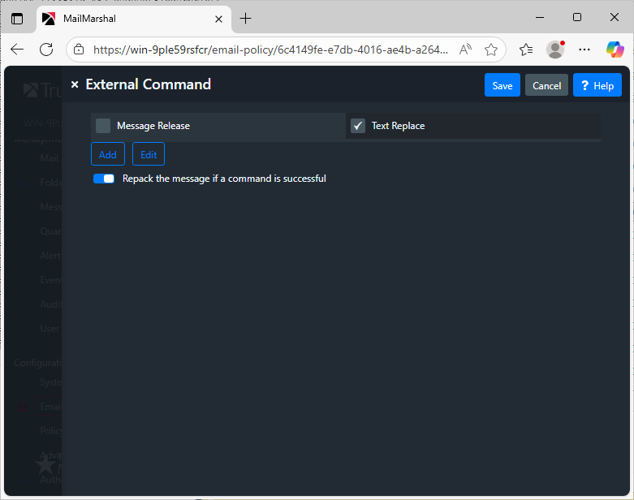Launch the Copilot sidebar
The image size is (634, 500).
coord(615,50)
